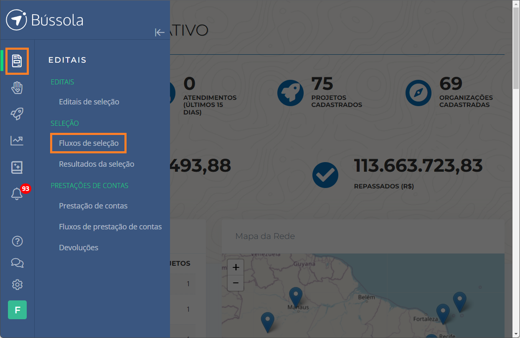Click the compass icon beside Organizações Cadastradas
Viewport: 520px width, 338px height.
(419, 92)
